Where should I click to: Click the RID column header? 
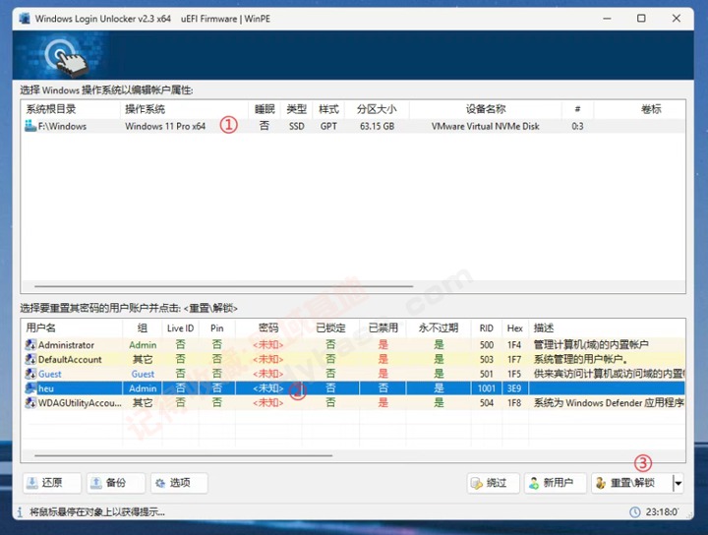pos(487,328)
